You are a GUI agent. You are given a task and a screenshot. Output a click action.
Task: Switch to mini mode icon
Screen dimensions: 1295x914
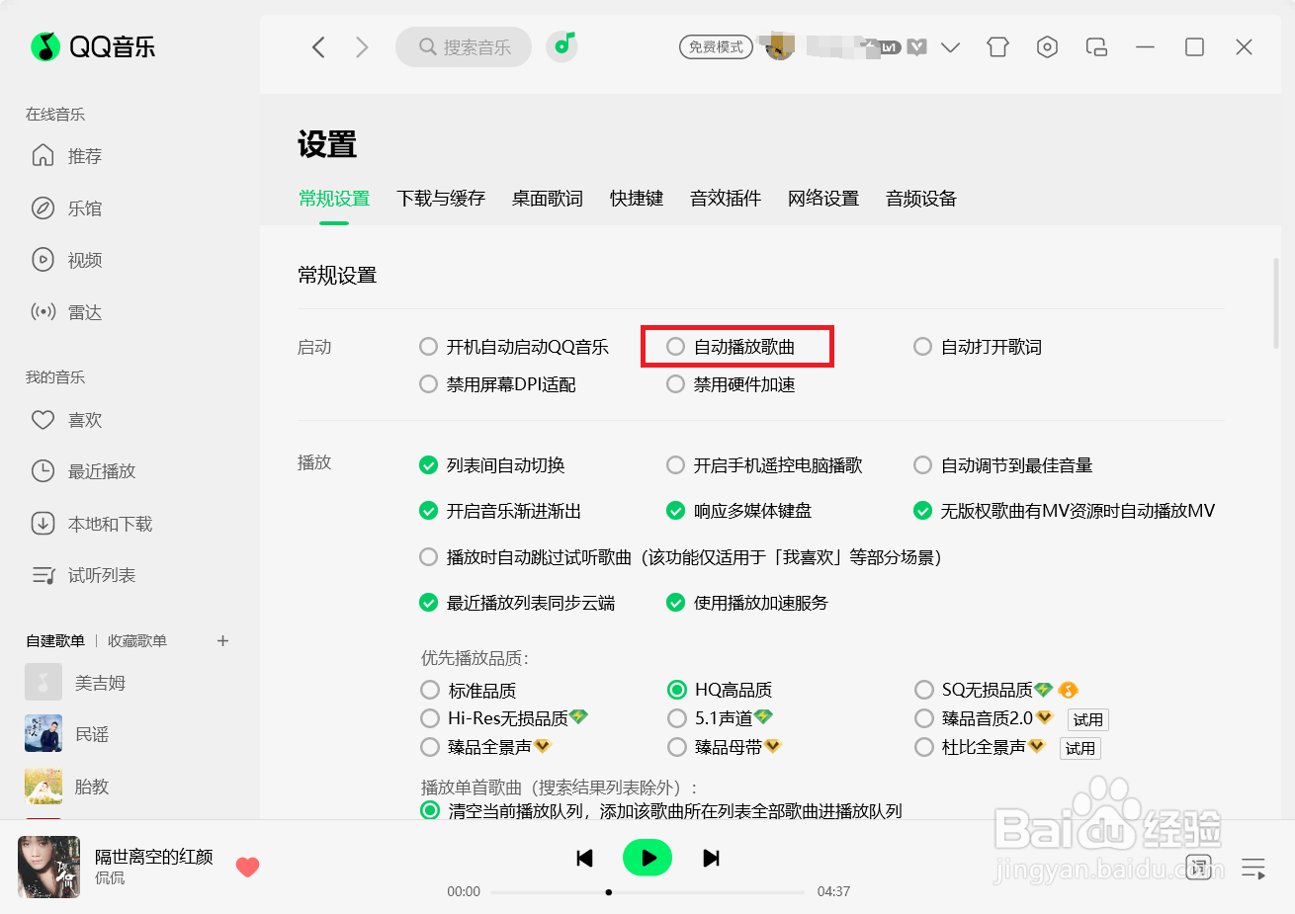[1096, 46]
